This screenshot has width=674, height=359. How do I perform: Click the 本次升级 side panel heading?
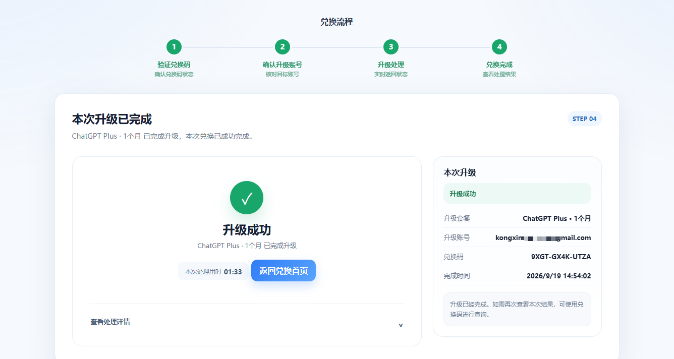click(x=460, y=172)
